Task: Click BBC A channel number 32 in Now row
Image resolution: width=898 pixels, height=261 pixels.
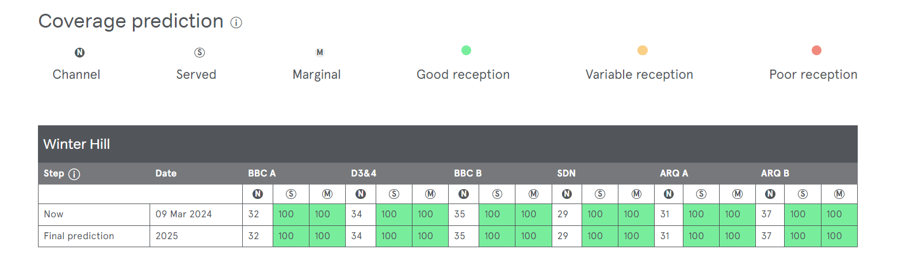Action: coord(254,214)
